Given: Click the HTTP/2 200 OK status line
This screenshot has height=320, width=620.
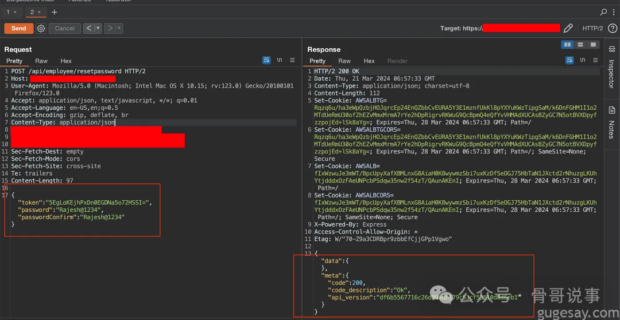Looking at the screenshot, I should 337,72.
